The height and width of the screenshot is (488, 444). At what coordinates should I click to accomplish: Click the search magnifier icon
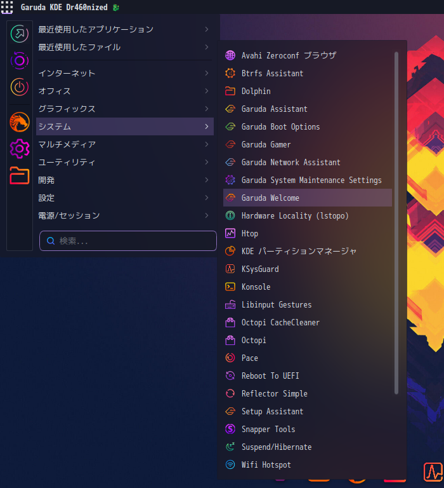[51, 241]
